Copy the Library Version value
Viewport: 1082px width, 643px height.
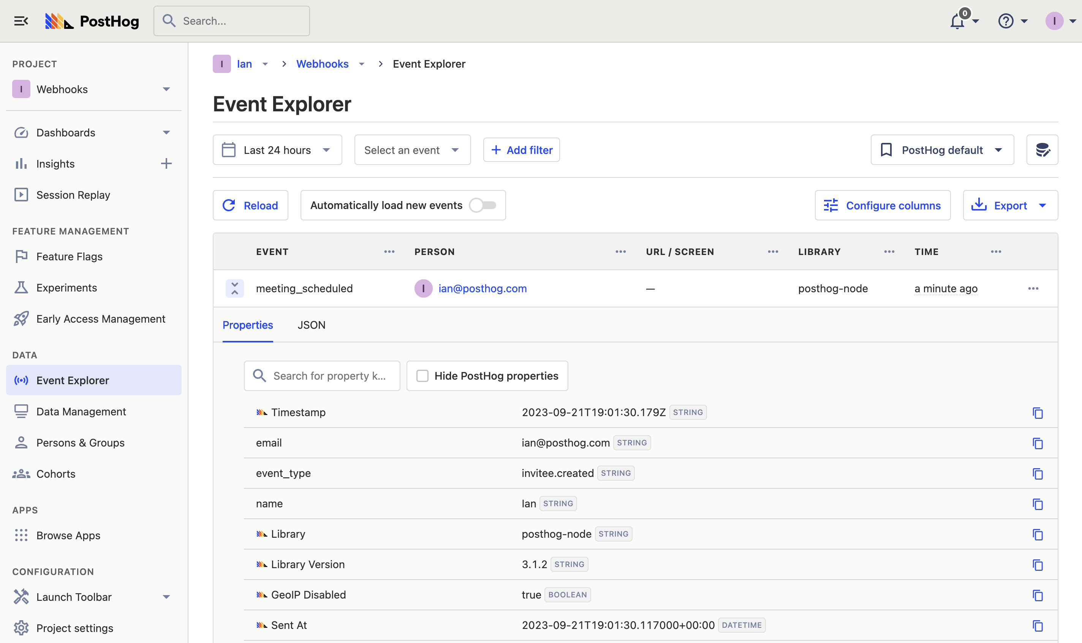(x=1038, y=565)
